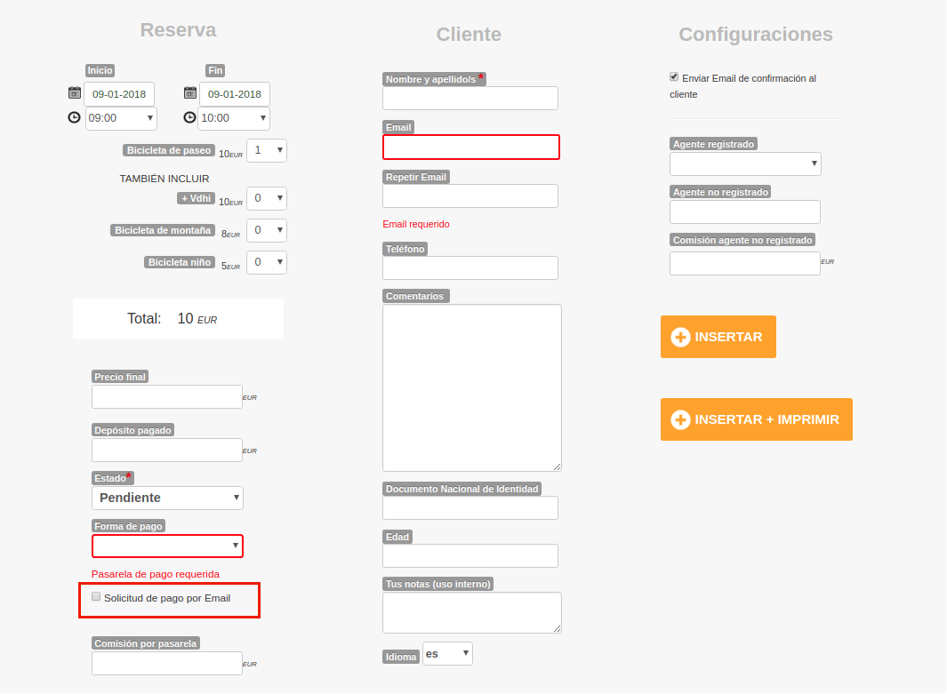Click the plus icon on INSERTAR + IMPRIMIR

680,419
